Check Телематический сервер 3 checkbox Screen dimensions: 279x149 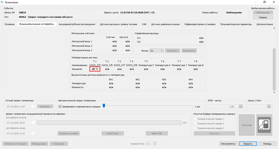point(196,128)
